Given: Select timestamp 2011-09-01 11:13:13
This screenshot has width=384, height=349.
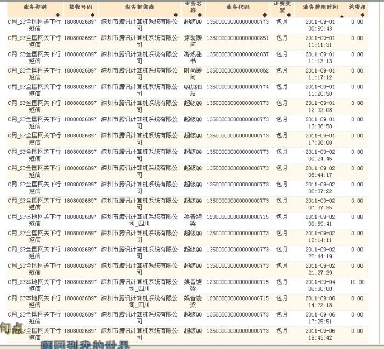Looking at the screenshot, I should pyautogui.click(x=320, y=58).
